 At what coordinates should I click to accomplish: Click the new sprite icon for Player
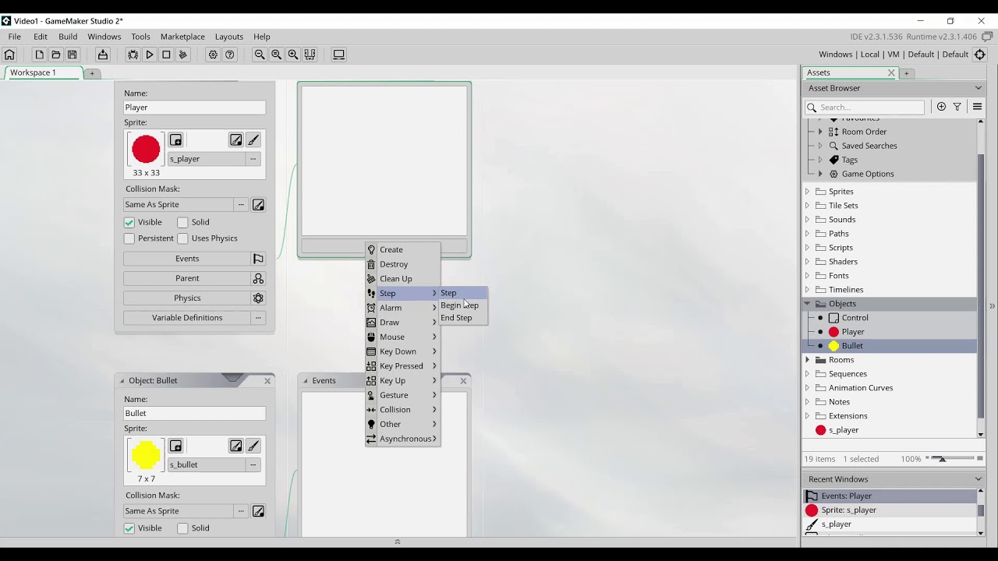(175, 140)
